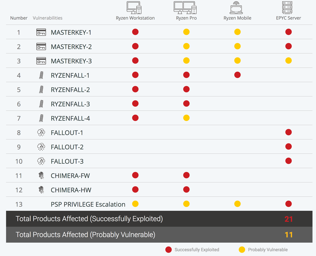Click Total Products Affected (Probably Vulnerable) text
The height and width of the screenshot is (256, 316).
(x=86, y=235)
